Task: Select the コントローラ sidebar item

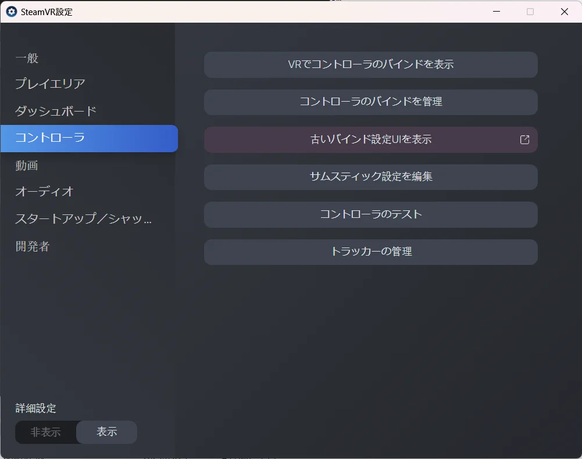Action: pyautogui.click(x=50, y=138)
